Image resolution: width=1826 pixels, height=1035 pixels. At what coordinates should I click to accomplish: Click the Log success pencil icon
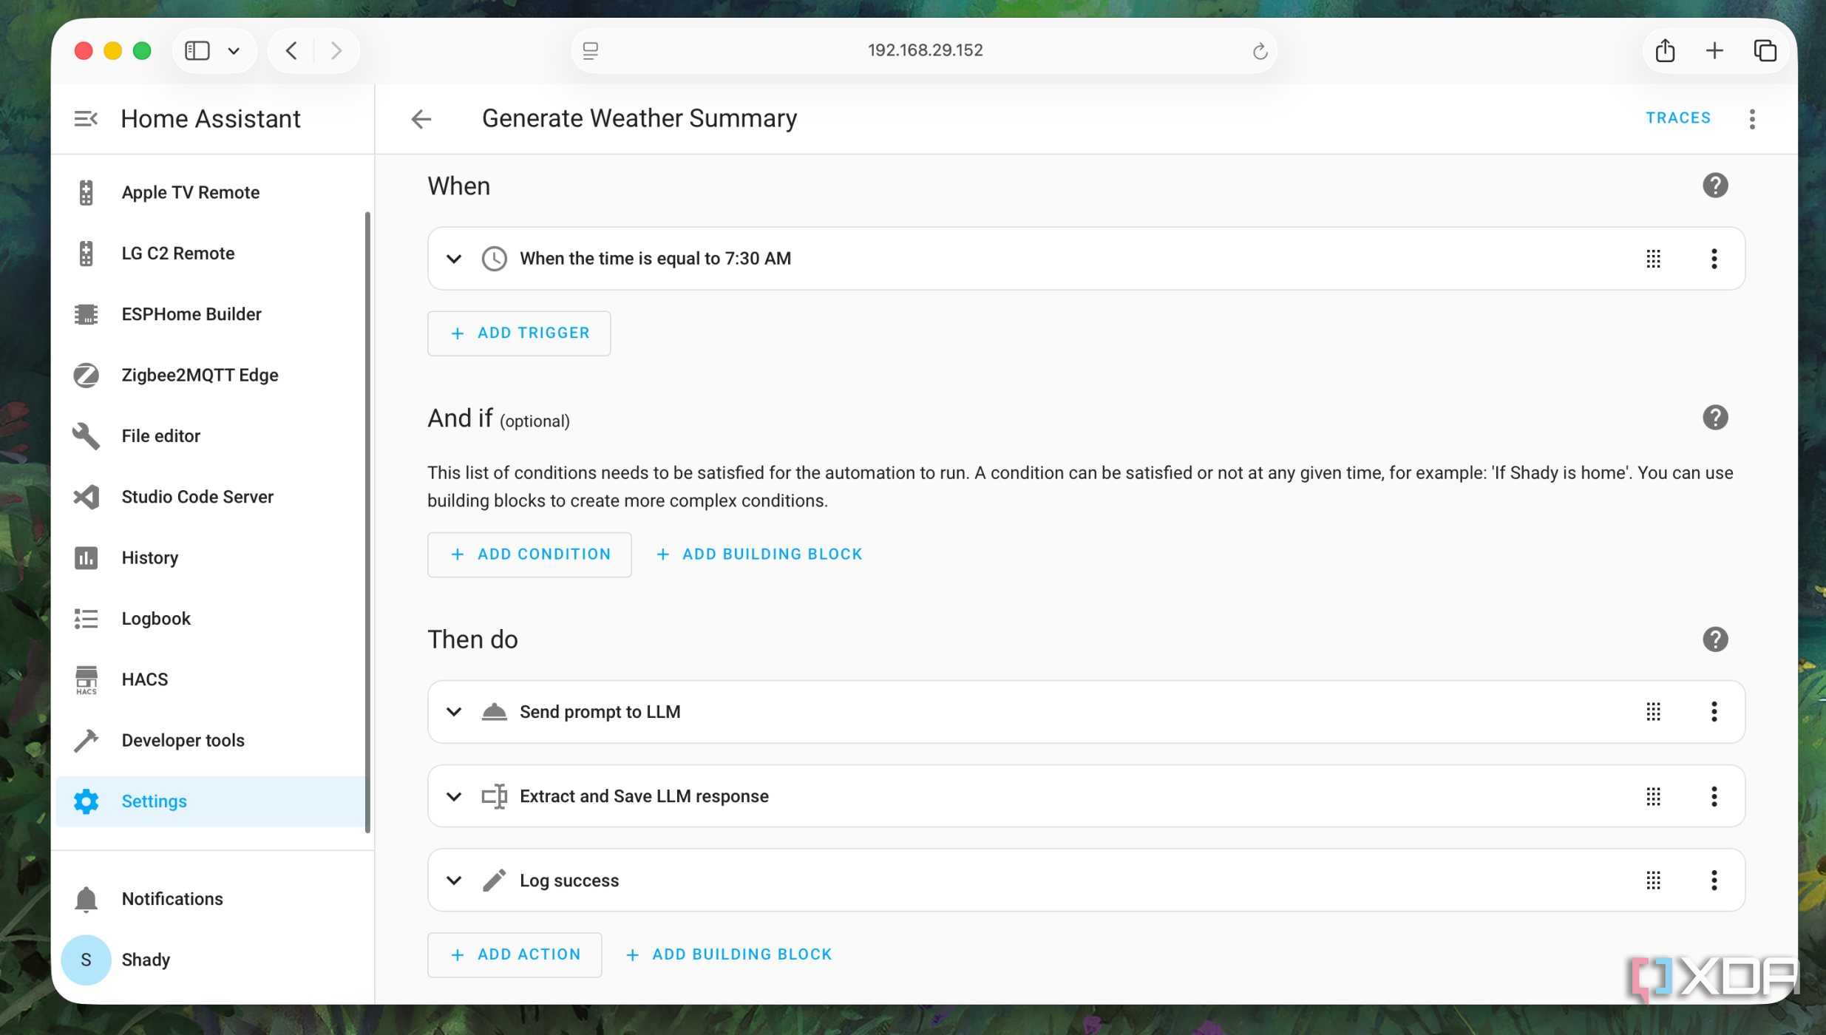(494, 880)
